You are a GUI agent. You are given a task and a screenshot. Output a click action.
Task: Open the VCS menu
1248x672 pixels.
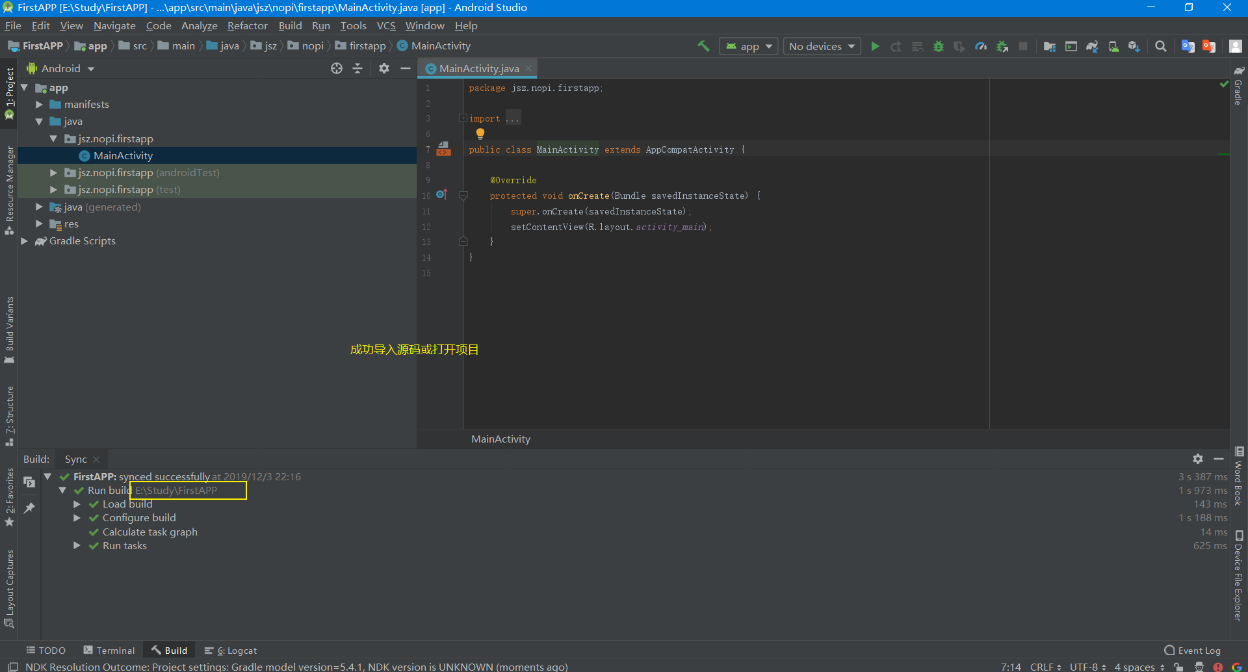[x=386, y=25]
